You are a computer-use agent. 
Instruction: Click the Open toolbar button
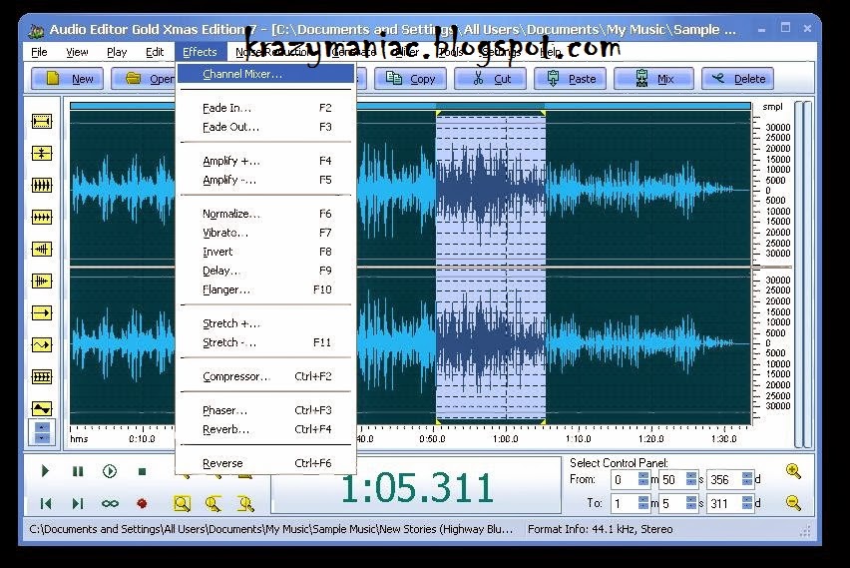[144, 79]
